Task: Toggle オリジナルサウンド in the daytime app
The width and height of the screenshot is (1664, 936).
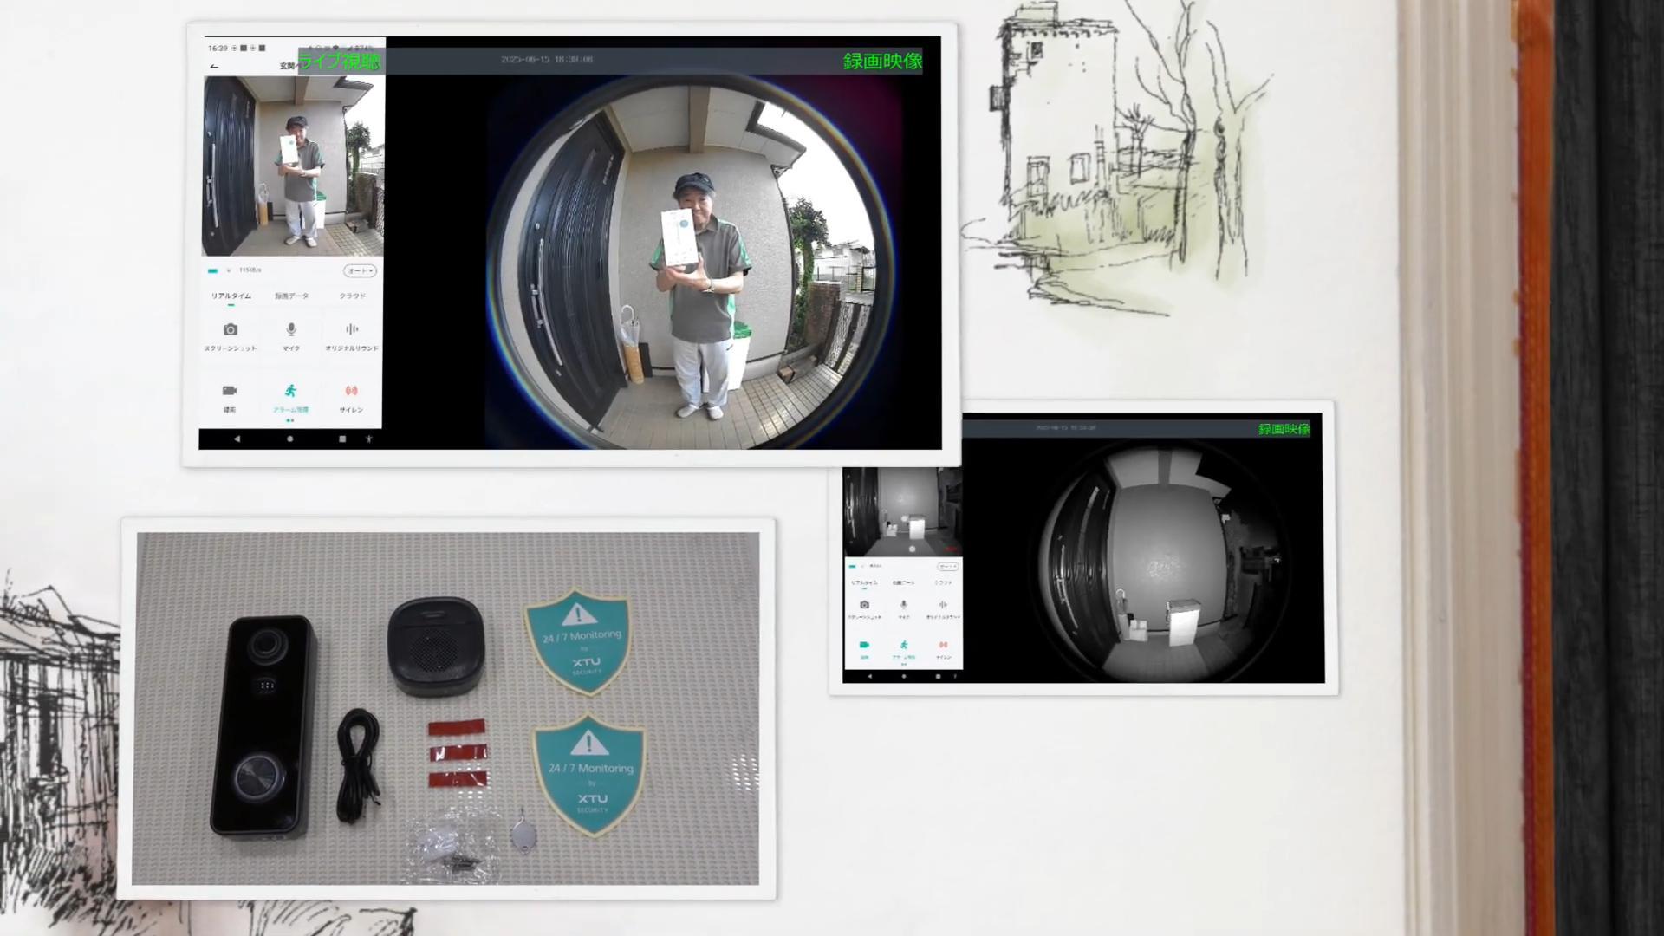Action: 351,335
